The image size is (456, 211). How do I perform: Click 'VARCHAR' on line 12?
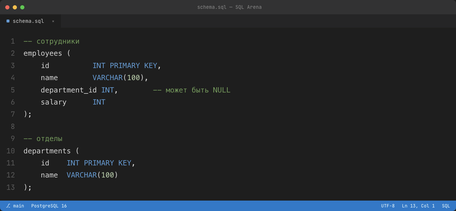pyautogui.click(x=82, y=175)
